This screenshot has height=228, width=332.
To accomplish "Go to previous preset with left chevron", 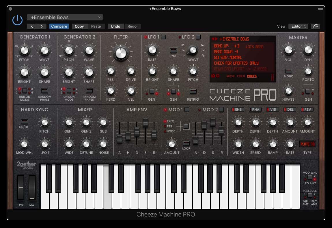I will (32, 26).
